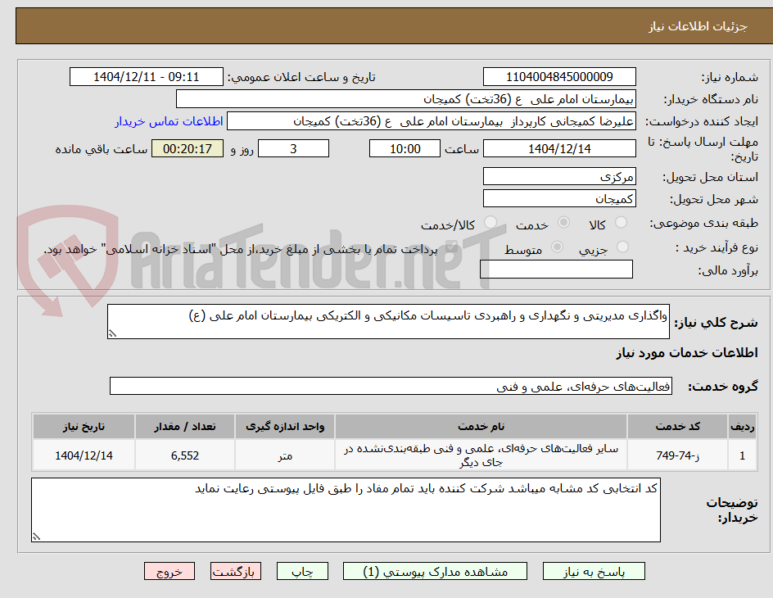Click the بازگشت back button
Viewport: 773px width, 598px height.
[236, 572]
